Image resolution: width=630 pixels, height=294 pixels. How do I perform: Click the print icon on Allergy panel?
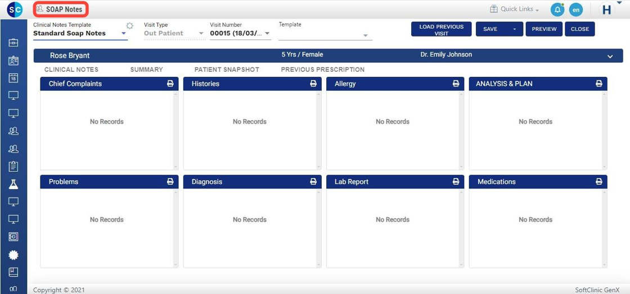click(x=456, y=84)
